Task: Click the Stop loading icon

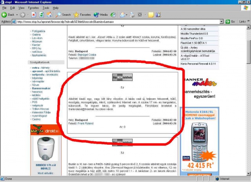Action: click(33, 15)
